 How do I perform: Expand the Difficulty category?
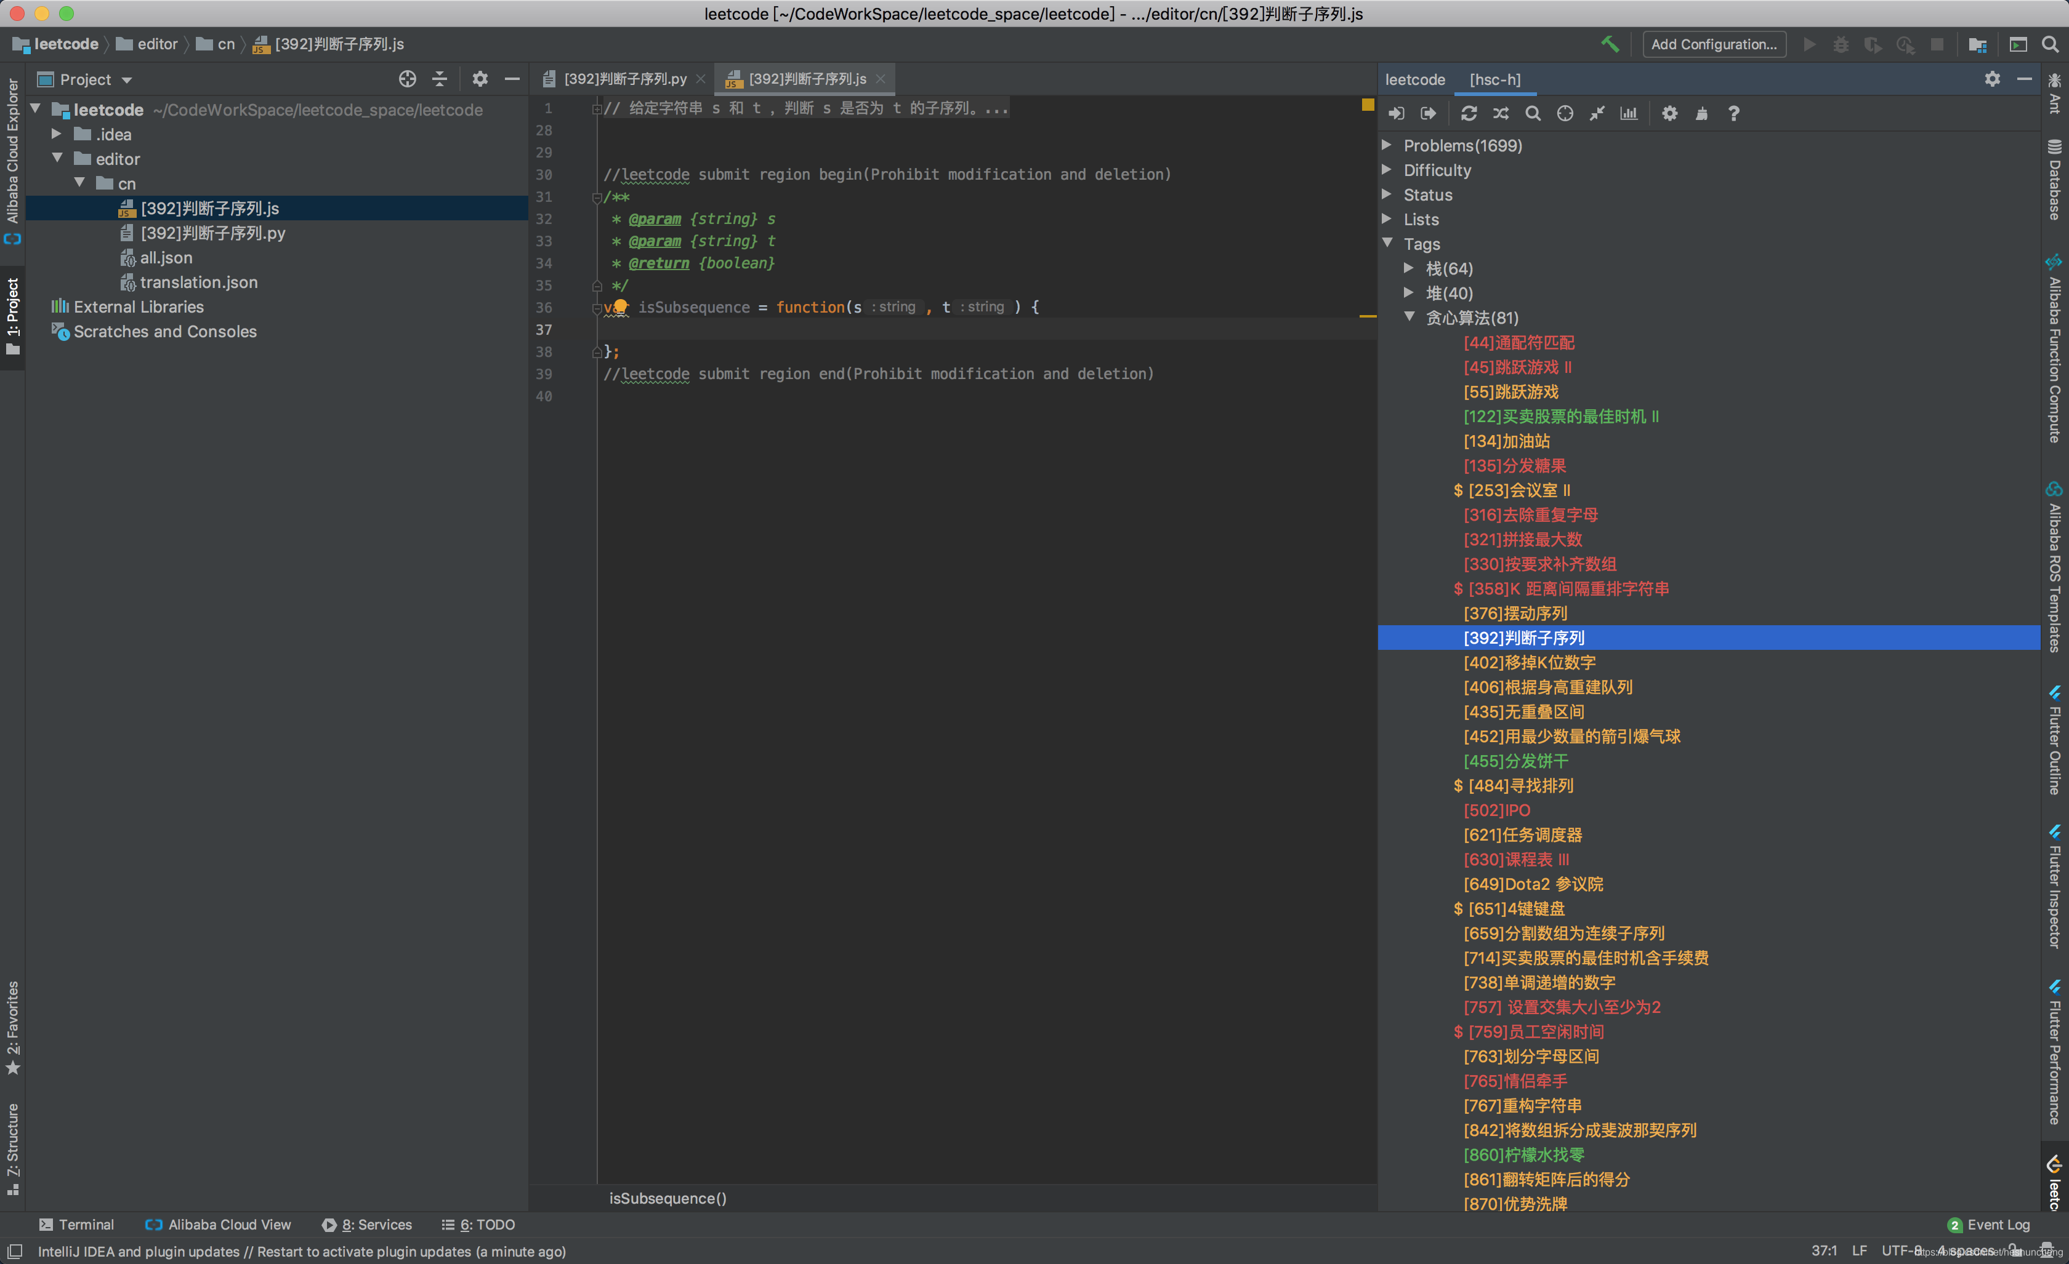pyautogui.click(x=1387, y=170)
